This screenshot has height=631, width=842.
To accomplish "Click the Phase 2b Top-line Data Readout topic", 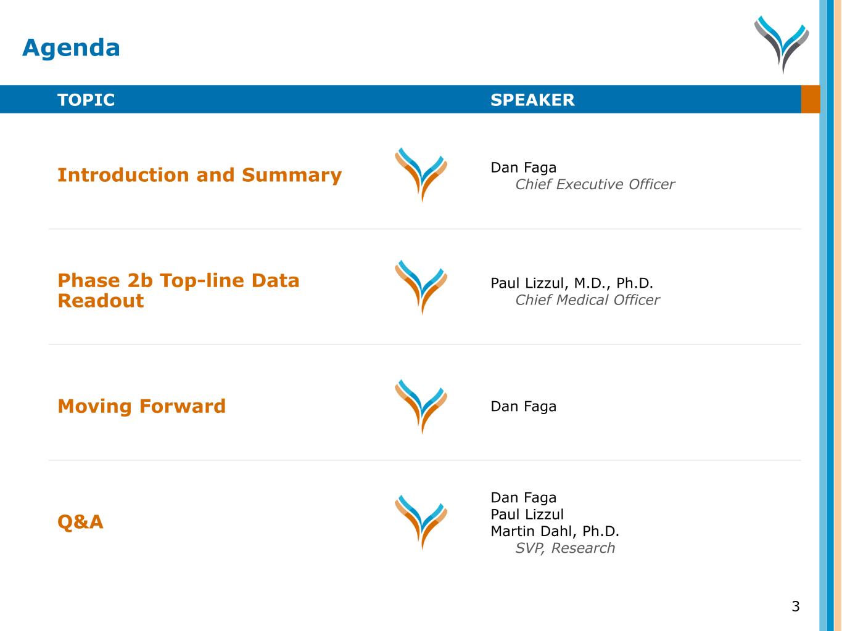I will [x=178, y=290].
